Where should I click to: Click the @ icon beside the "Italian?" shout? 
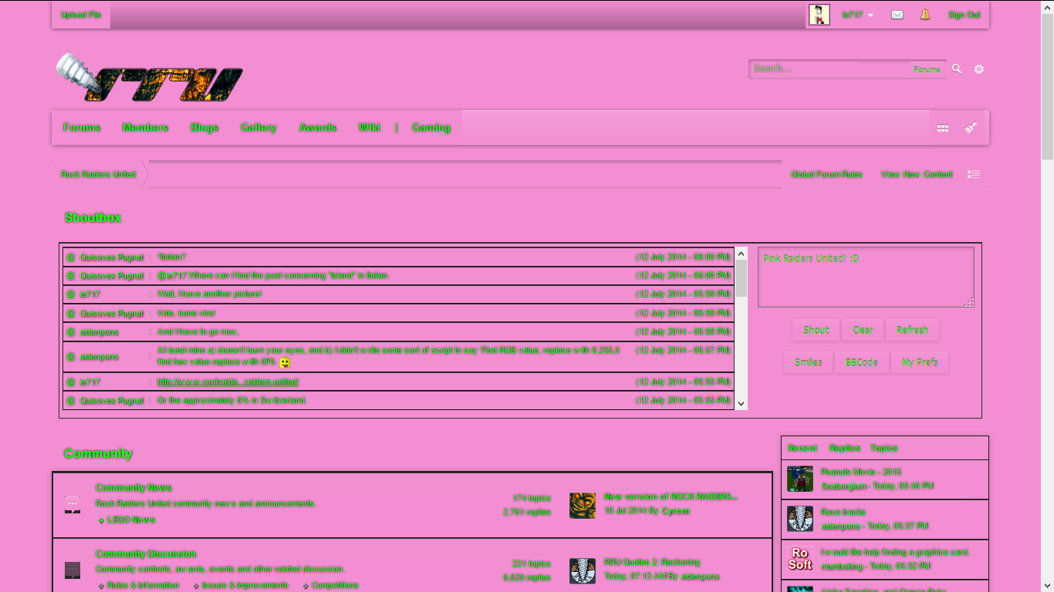pos(71,257)
